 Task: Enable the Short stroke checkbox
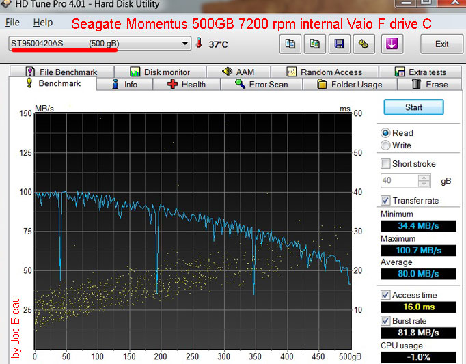click(385, 163)
